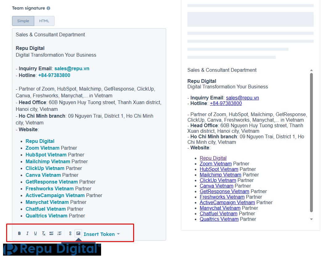Click GetResponse Vietnam link in the editor
Screen dimensions: 327x259
(x=52, y=182)
